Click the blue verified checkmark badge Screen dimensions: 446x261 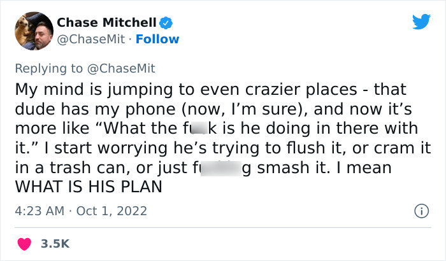click(x=166, y=22)
